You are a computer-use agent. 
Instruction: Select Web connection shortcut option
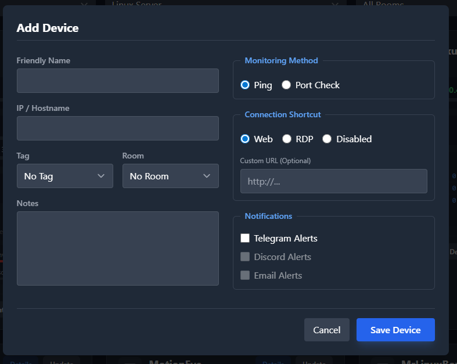tap(245, 139)
